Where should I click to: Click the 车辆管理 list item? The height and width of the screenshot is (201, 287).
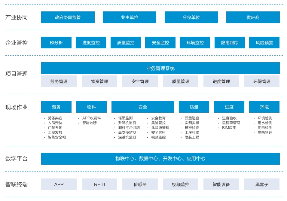click(265, 132)
